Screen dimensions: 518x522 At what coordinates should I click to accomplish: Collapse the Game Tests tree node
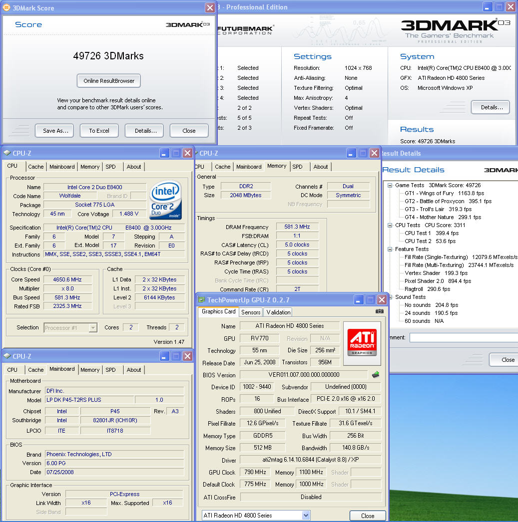click(x=390, y=186)
